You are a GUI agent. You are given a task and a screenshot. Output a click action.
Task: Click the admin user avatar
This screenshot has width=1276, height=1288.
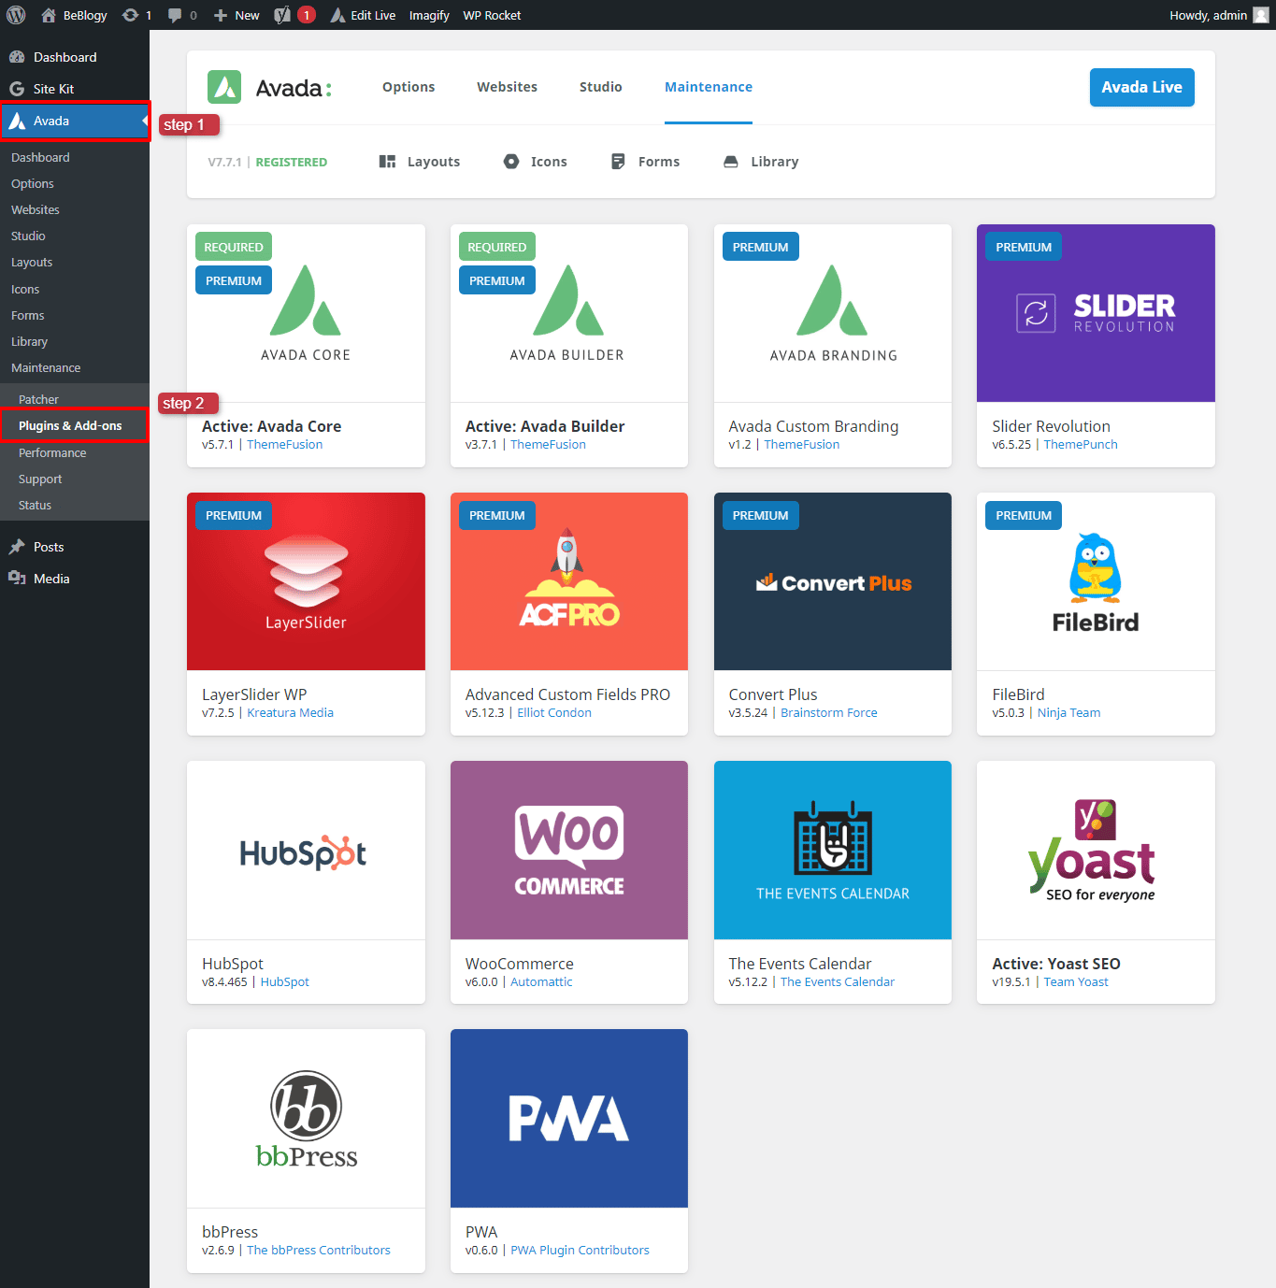click(1261, 15)
